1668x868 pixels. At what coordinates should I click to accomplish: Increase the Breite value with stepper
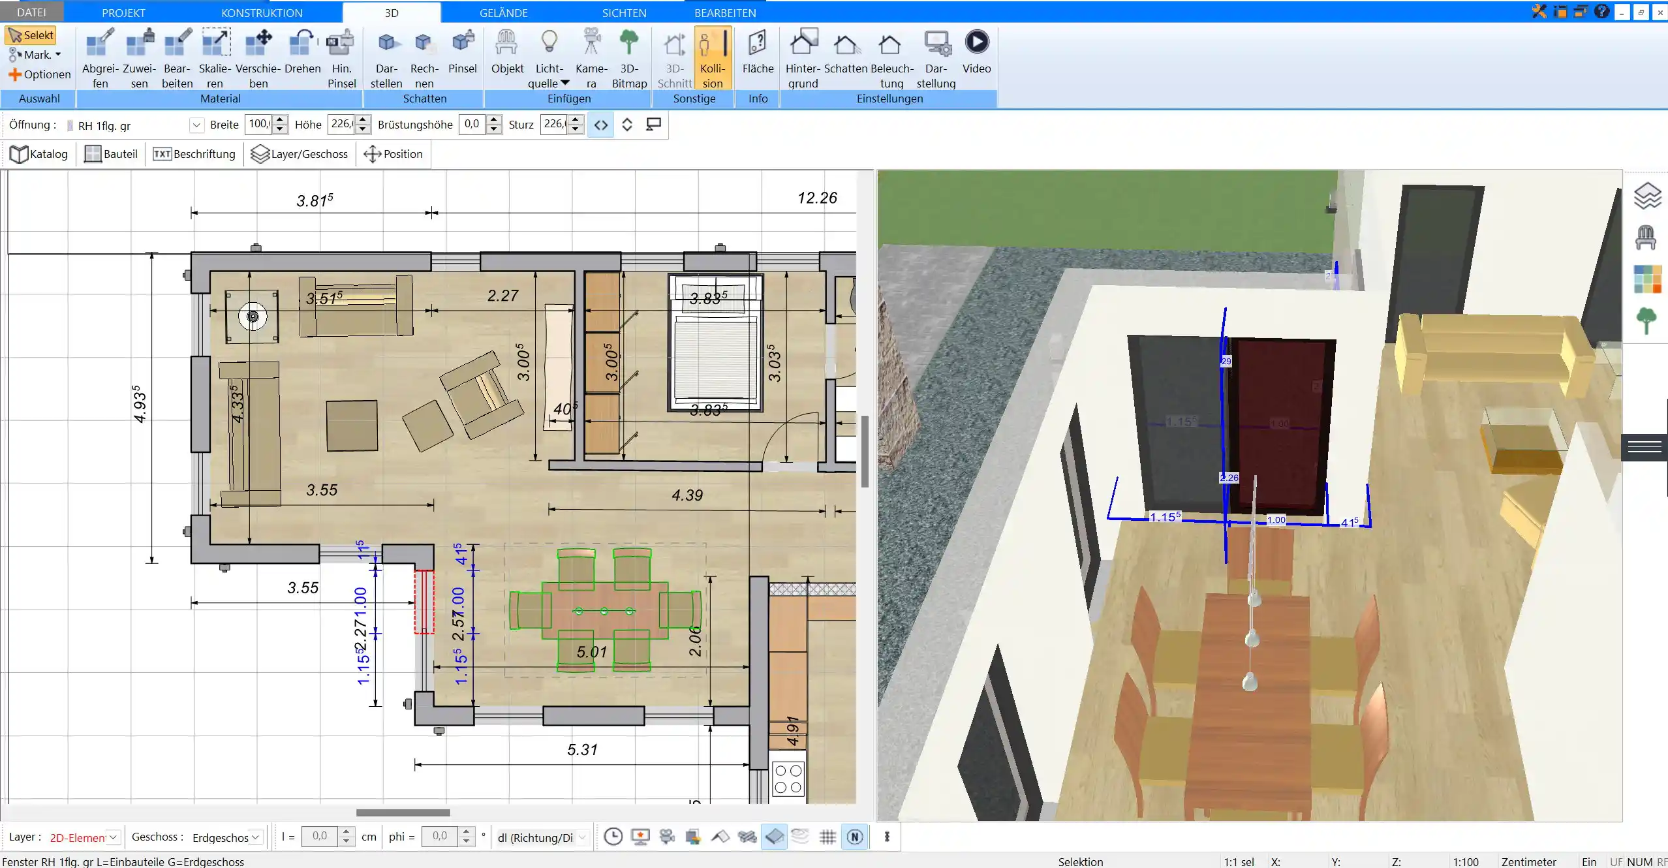(x=280, y=119)
